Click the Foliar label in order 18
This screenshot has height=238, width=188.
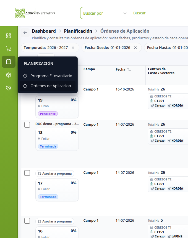click(46, 139)
